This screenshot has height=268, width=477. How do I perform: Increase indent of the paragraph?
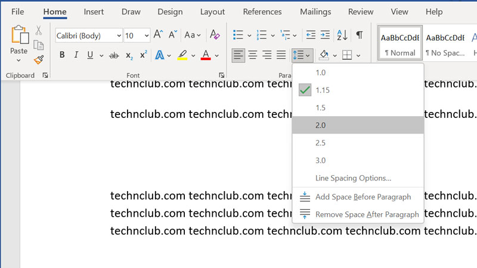click(325, 35)
